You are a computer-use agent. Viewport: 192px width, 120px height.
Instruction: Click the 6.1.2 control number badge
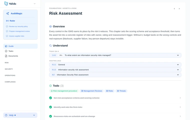pos(54,70)
